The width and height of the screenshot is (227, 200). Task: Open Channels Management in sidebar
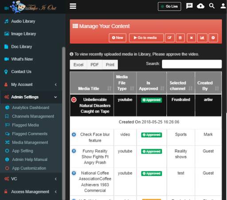pyautogui.click(x=33, y=116)
